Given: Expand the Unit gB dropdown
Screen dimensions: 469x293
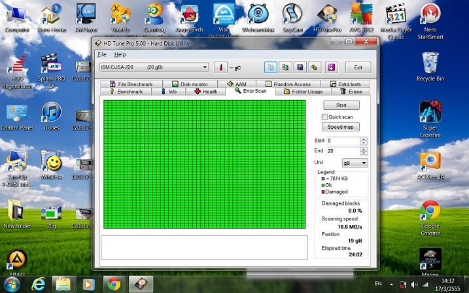Looking at the screenshot, I should (x=355, y=162).
